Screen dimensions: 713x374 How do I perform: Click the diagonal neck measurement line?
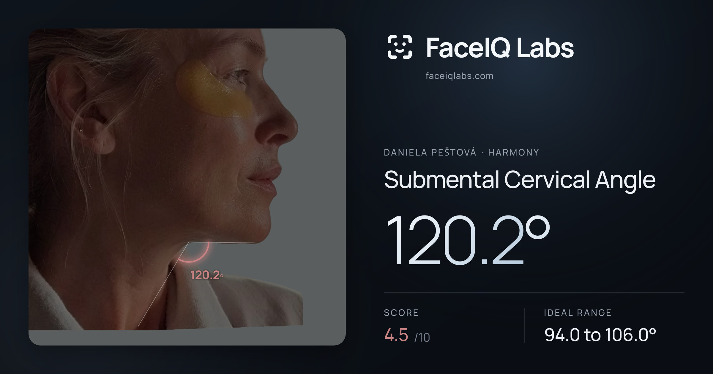coord(163,284)
